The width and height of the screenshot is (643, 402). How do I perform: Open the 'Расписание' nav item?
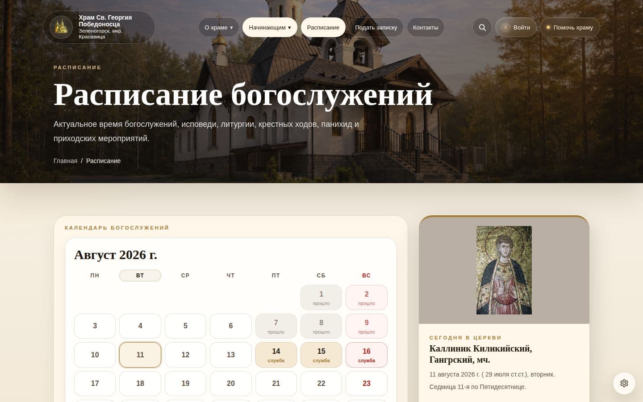(323, 27)
